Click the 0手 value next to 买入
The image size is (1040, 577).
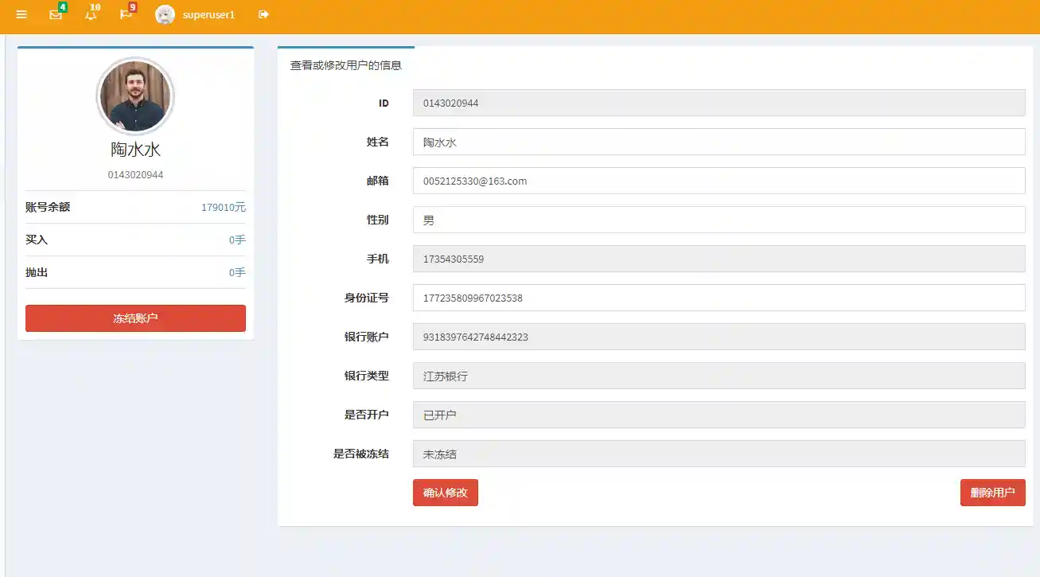click(236, 239)
